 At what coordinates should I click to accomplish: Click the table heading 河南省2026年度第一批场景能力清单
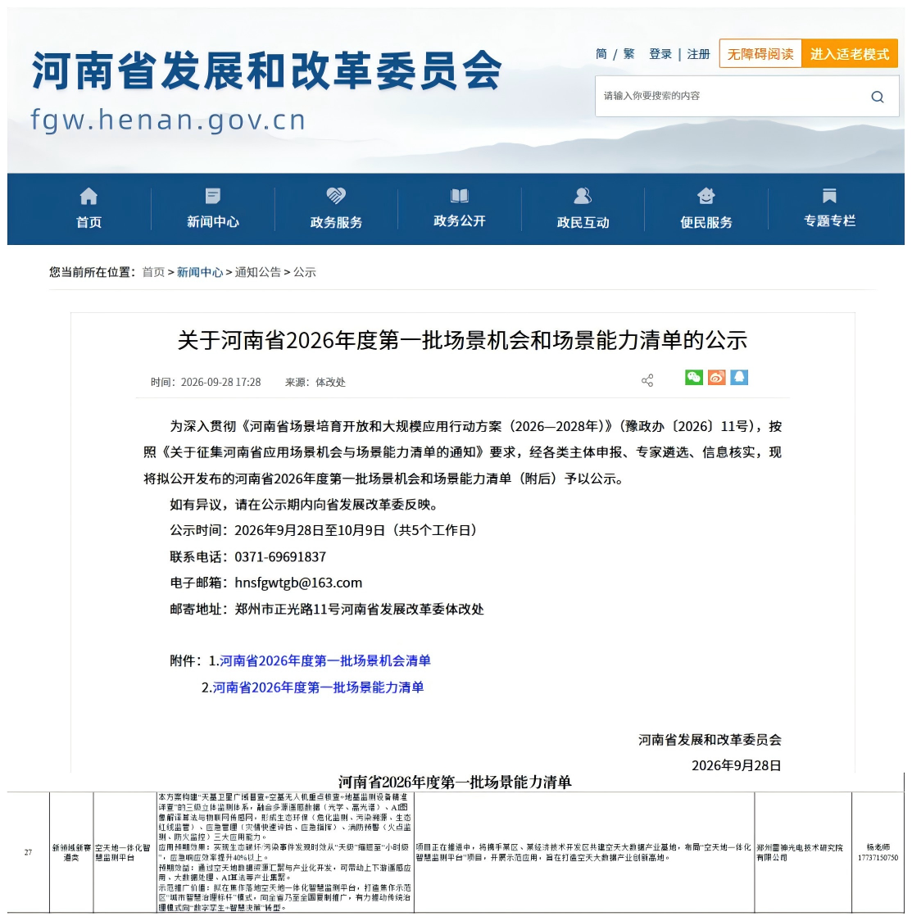click(455, 783)
